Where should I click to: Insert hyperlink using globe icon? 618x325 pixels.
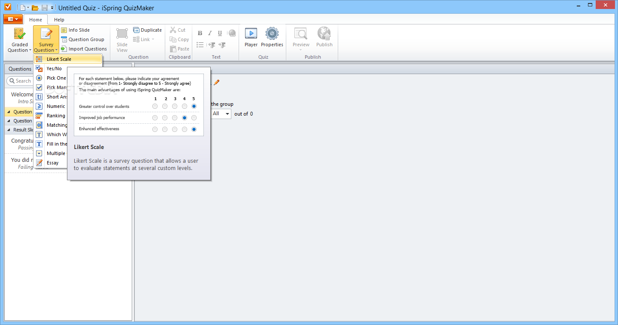(x=232, y=33)
